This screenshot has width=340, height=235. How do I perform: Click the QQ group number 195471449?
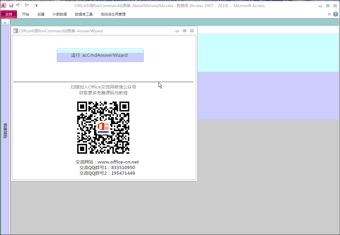click(123, 173)
